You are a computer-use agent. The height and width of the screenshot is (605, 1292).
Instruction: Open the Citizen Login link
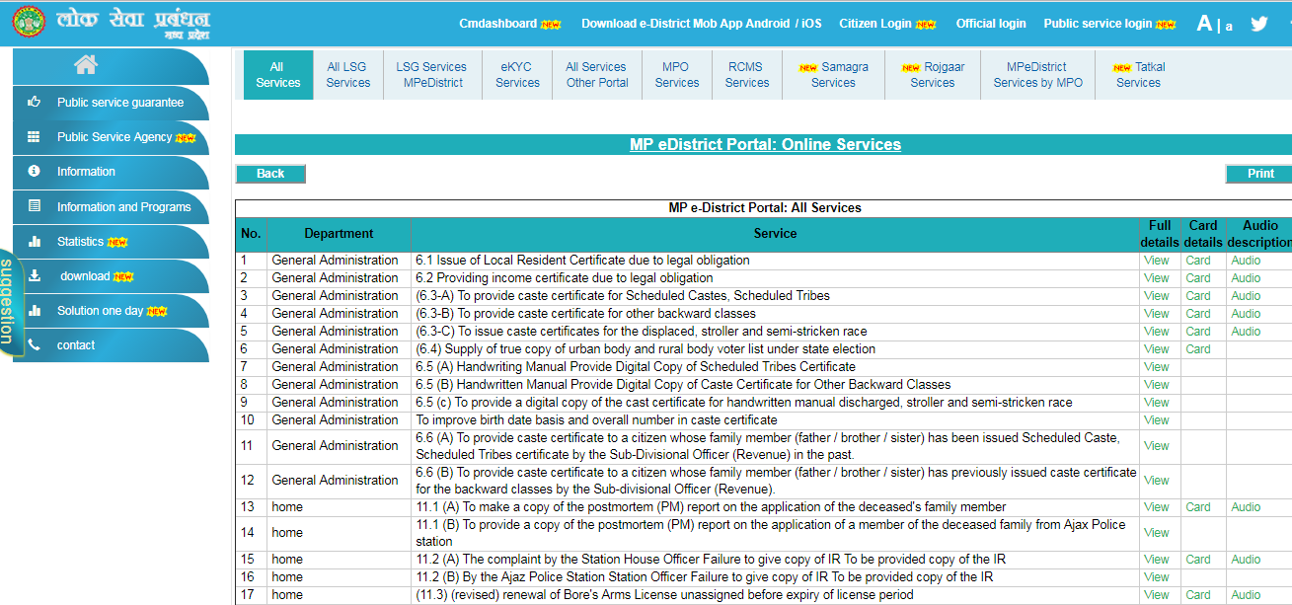pyautogui.click(x=877, y=23)
